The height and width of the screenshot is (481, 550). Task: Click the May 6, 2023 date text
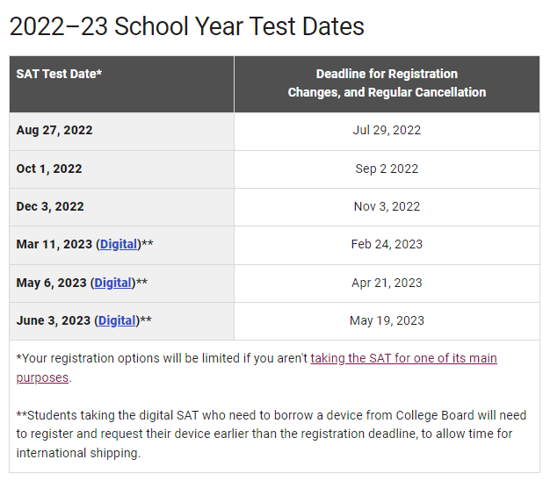[51, 283]
